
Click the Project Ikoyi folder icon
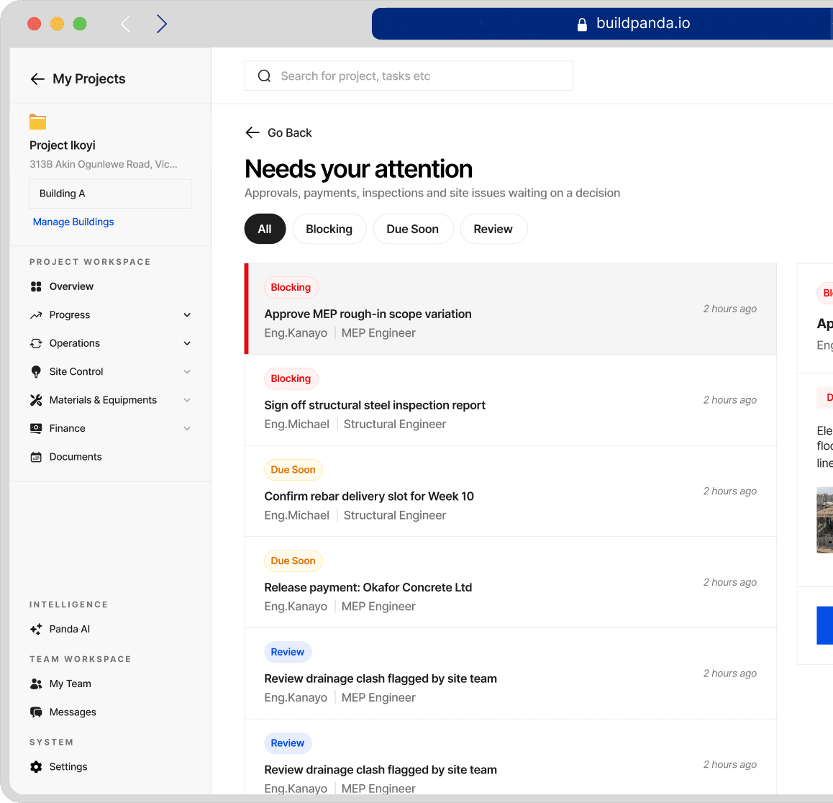[37, 122]
